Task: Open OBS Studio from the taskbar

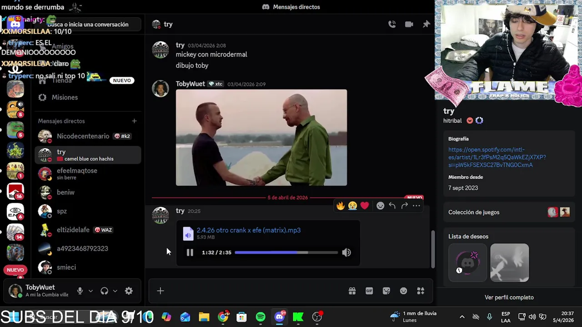Action: click(x=317, y=317)
